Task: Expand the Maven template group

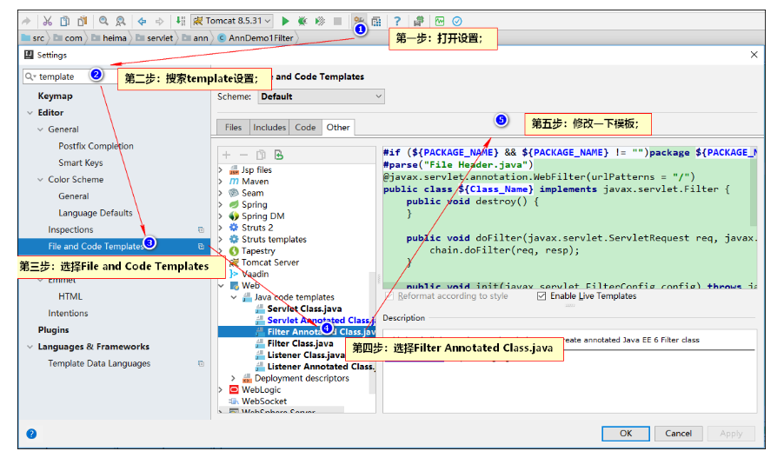Action: coord(221,182)
